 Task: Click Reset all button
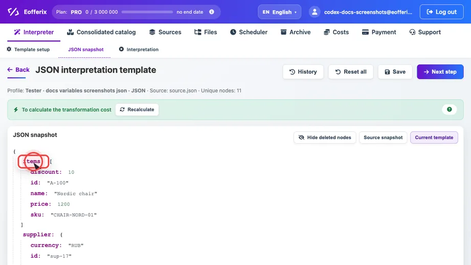[x=350, y=72]
